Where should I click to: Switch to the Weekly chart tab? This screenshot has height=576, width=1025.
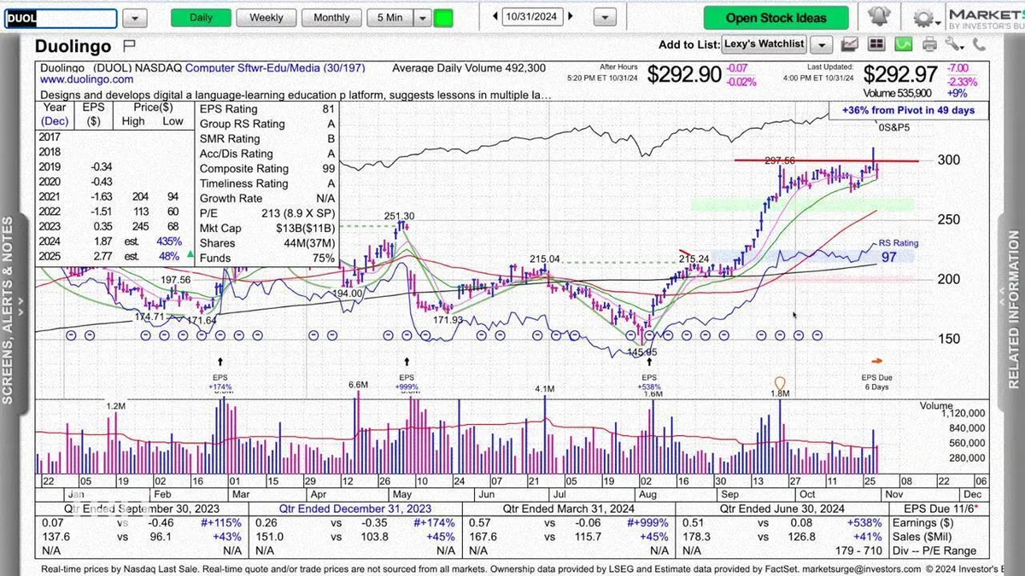pyautogui.click(x=266, y=17)
